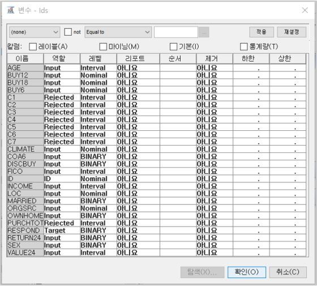317x286 pixels.
Task: Select the RETURN24 variable name
Action: click(25, 238)
